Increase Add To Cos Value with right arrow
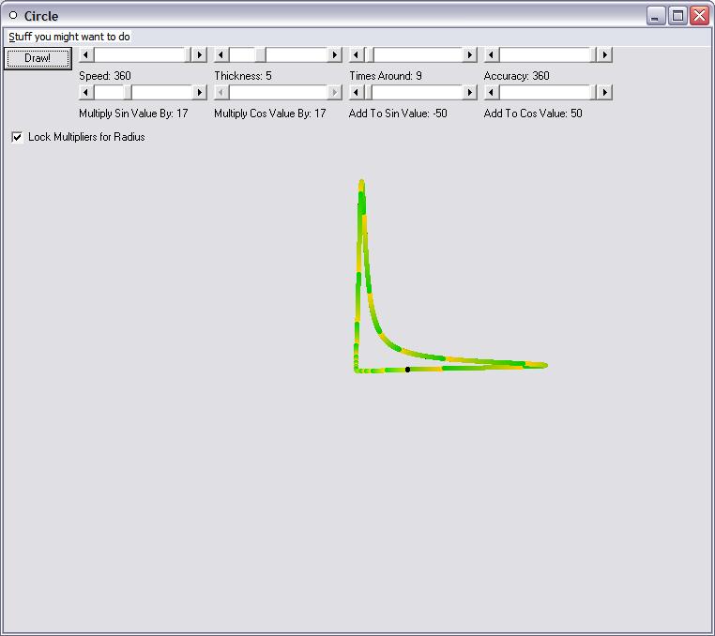 (604, 92)
